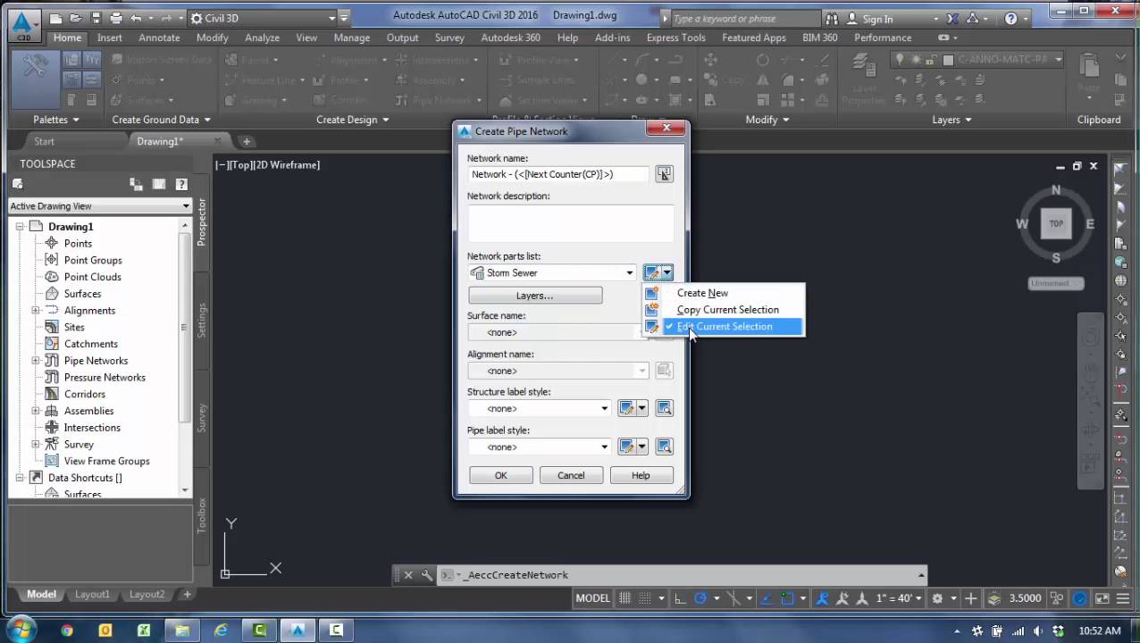Open Chrome from the taskbar

(x=67, y=630)
